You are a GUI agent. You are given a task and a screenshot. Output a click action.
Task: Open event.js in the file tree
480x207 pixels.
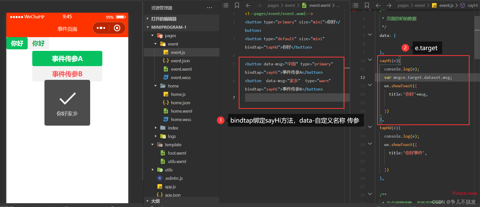tap(182, 52)
